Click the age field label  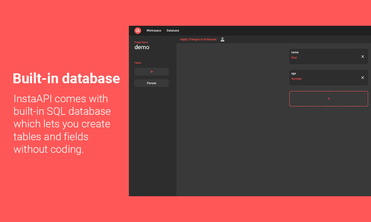pyautogui.click(x=294, y=74)
